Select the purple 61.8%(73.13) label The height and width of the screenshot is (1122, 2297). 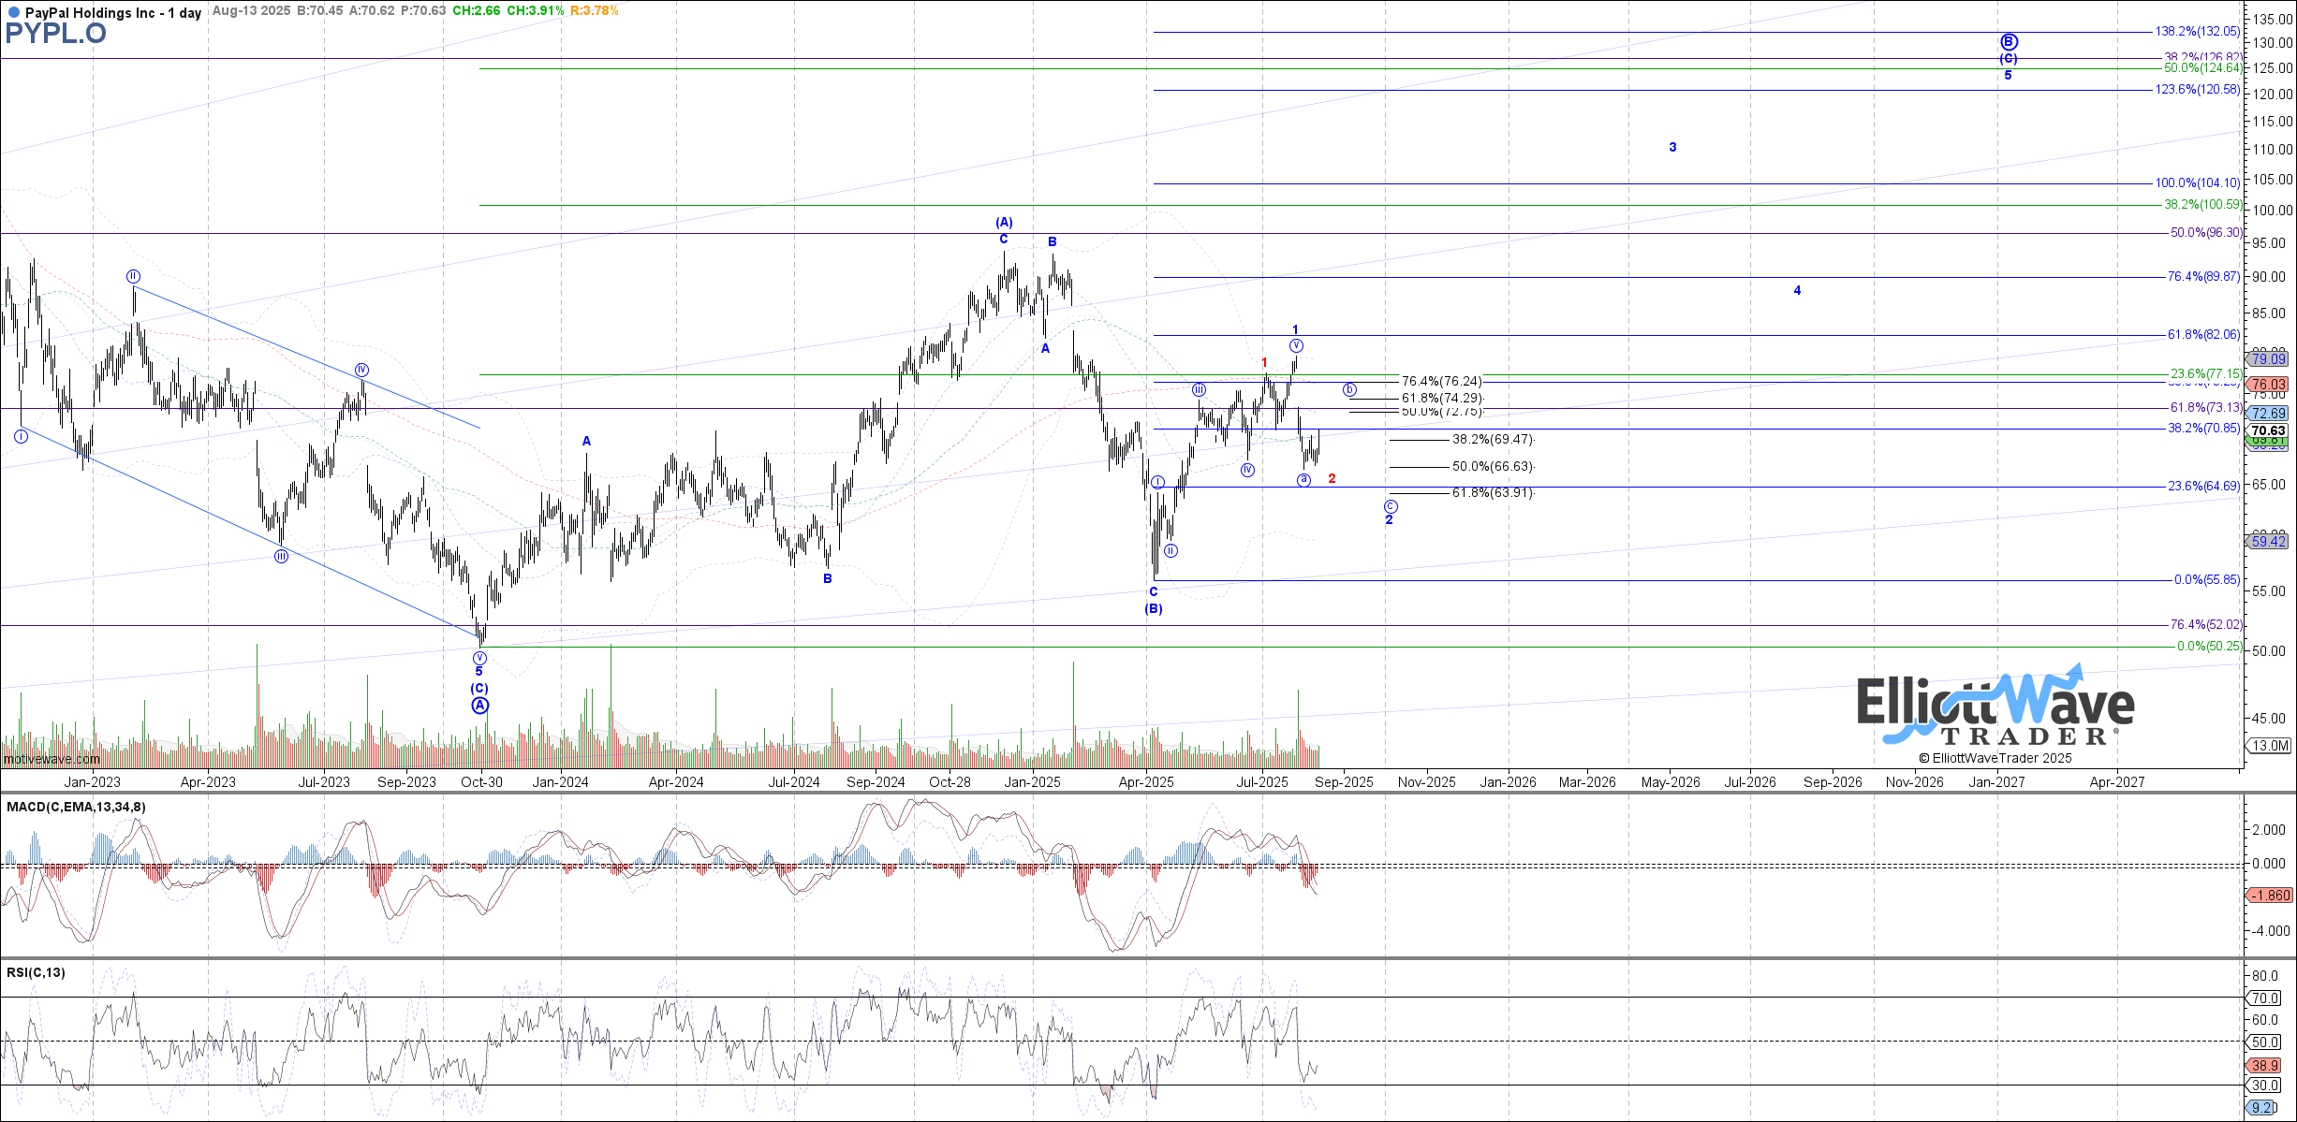(2206, 408)
